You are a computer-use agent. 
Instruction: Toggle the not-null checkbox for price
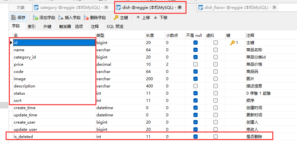[x=196, y=64]
